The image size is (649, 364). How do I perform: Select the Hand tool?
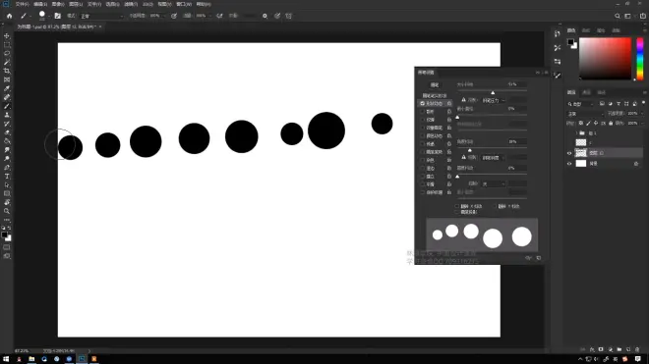coord(7,202)
